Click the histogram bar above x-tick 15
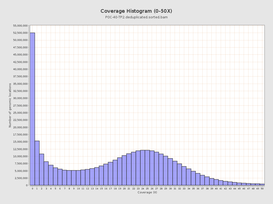The image size is (273, 204). [x=101, y=176]
